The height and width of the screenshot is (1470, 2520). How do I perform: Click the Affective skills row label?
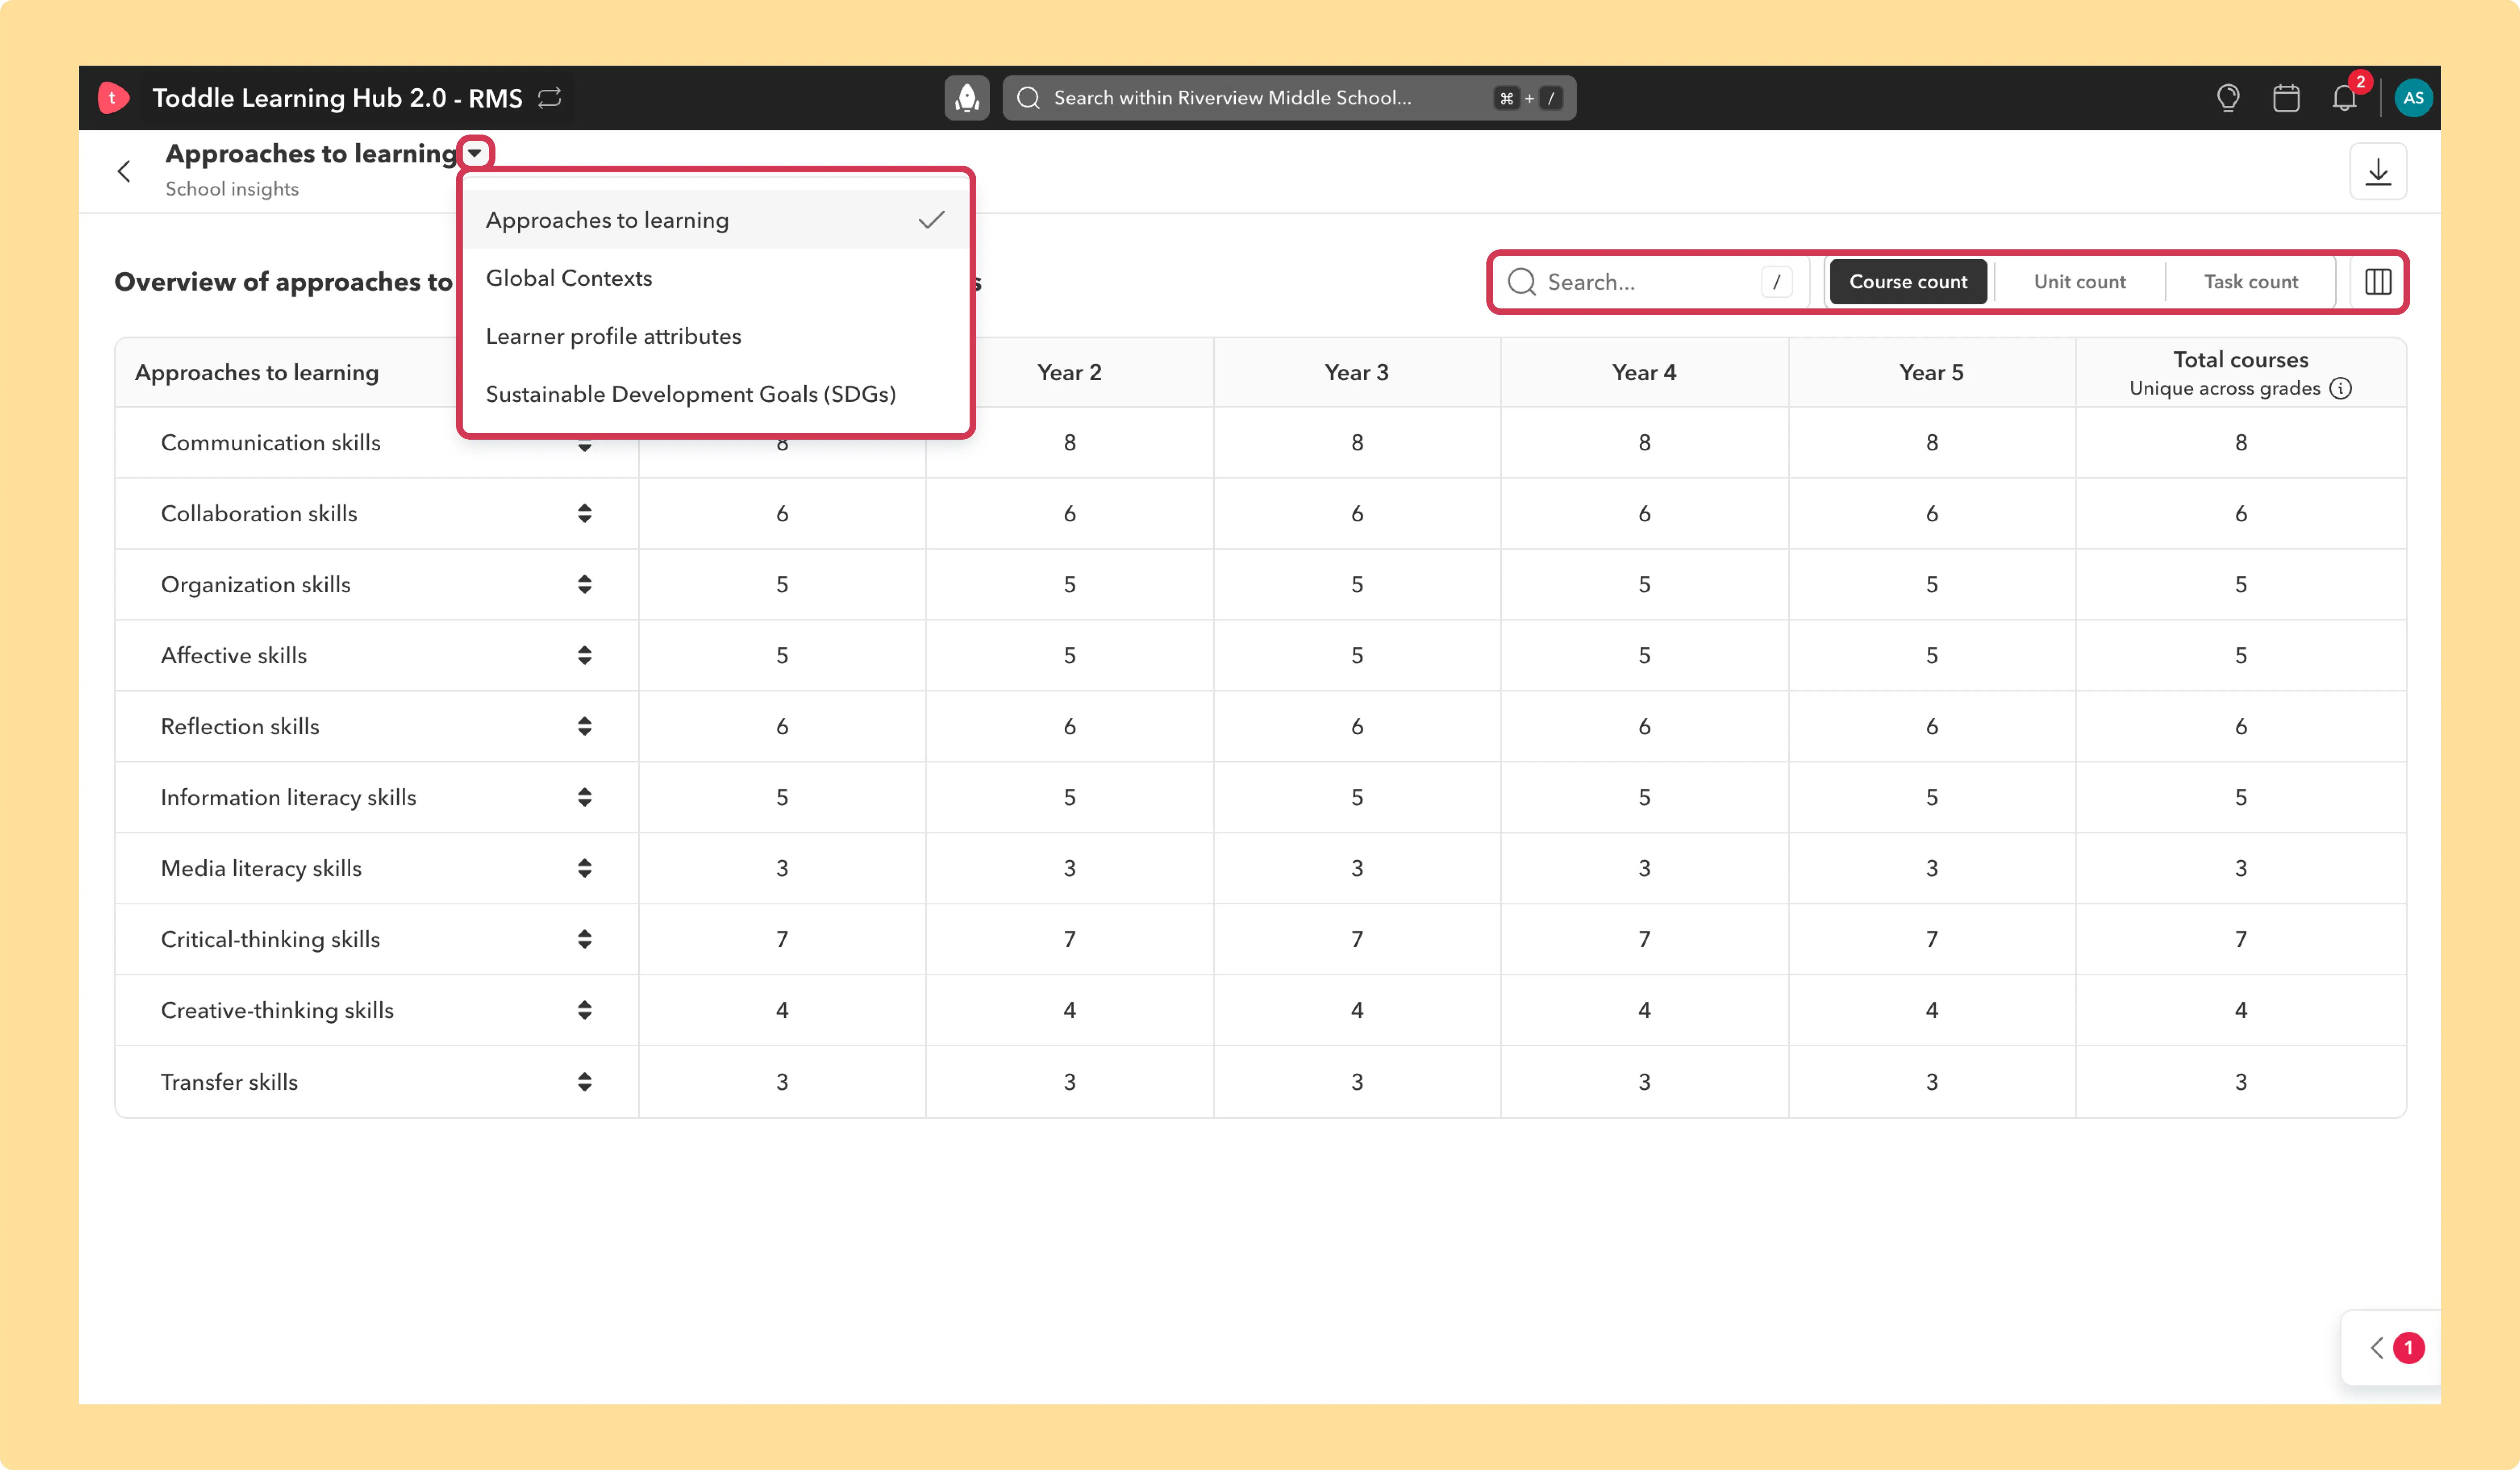pyautogui.click(x=234, y=655)
